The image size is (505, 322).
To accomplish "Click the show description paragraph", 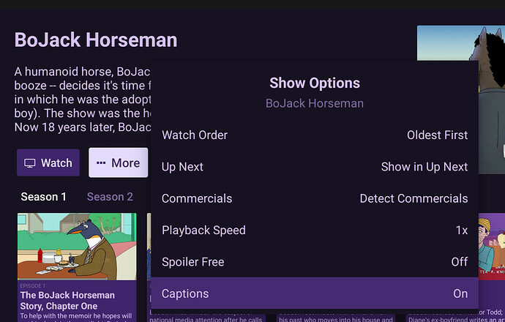I will tap(83, 100).
